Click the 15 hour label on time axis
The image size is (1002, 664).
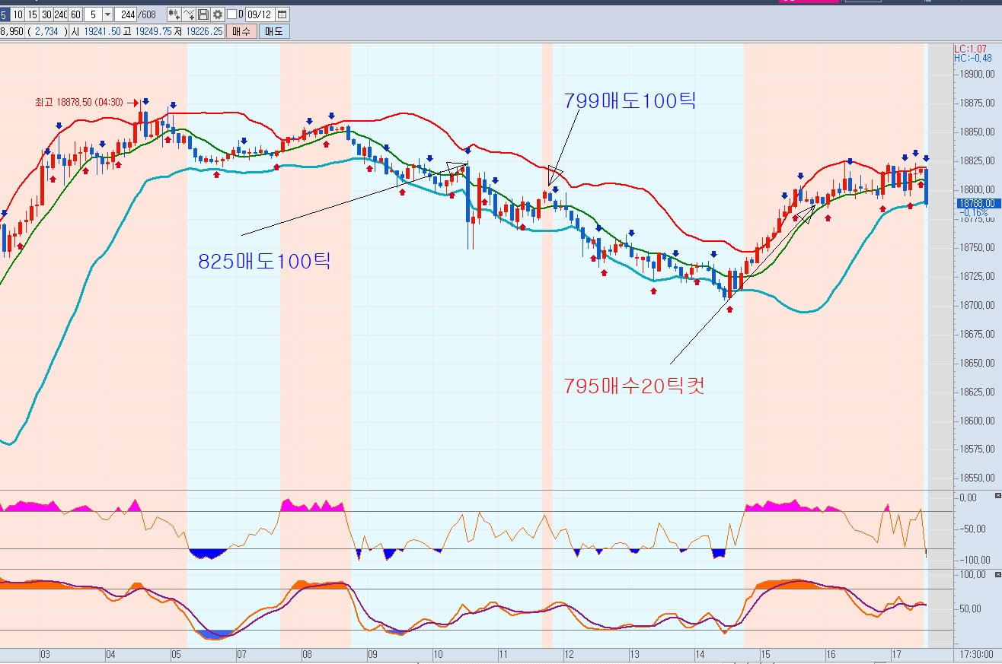765,654
